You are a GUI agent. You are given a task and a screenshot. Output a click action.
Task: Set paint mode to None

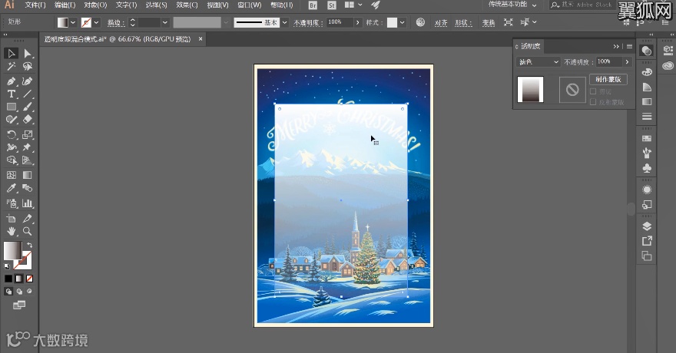[x=29, y=279]
